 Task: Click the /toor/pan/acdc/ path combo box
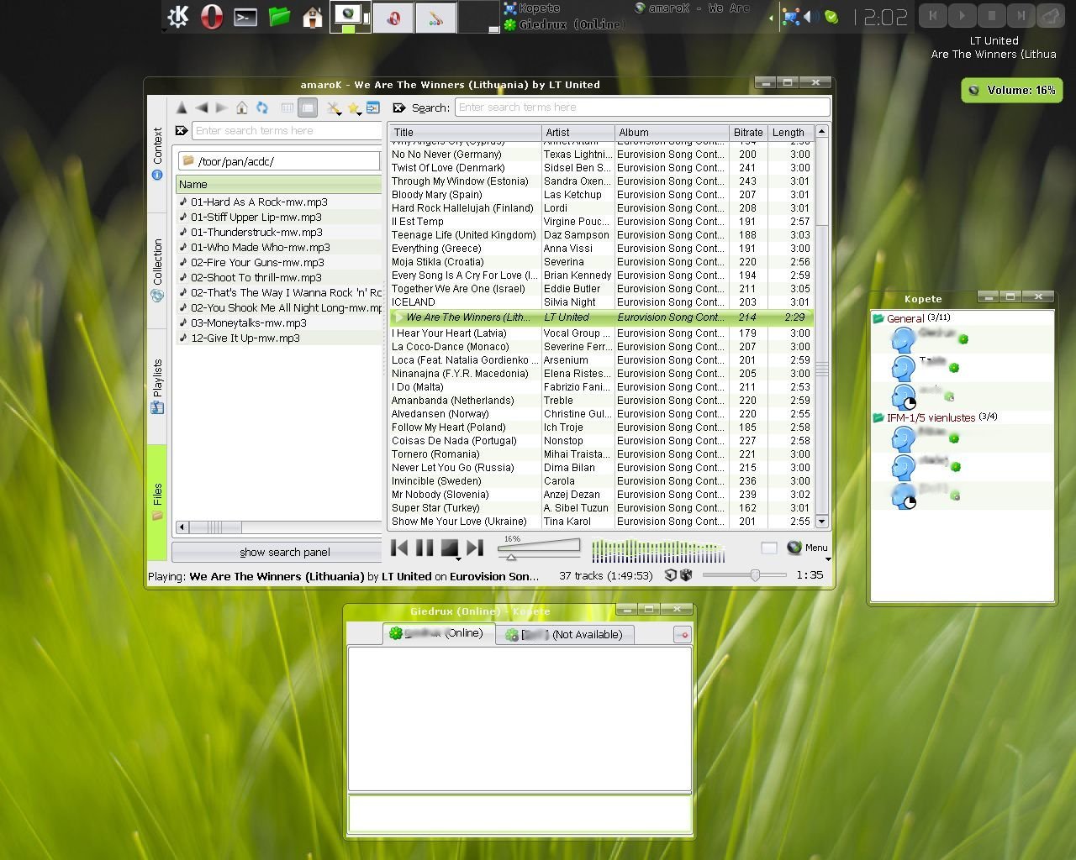pos(280,161)
